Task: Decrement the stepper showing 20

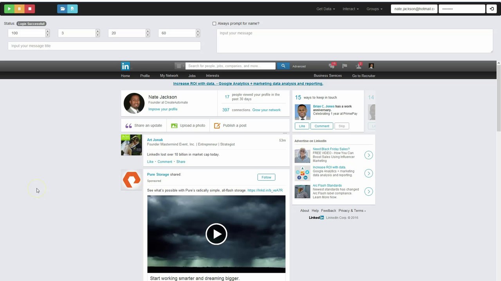Action: point(148,35)
